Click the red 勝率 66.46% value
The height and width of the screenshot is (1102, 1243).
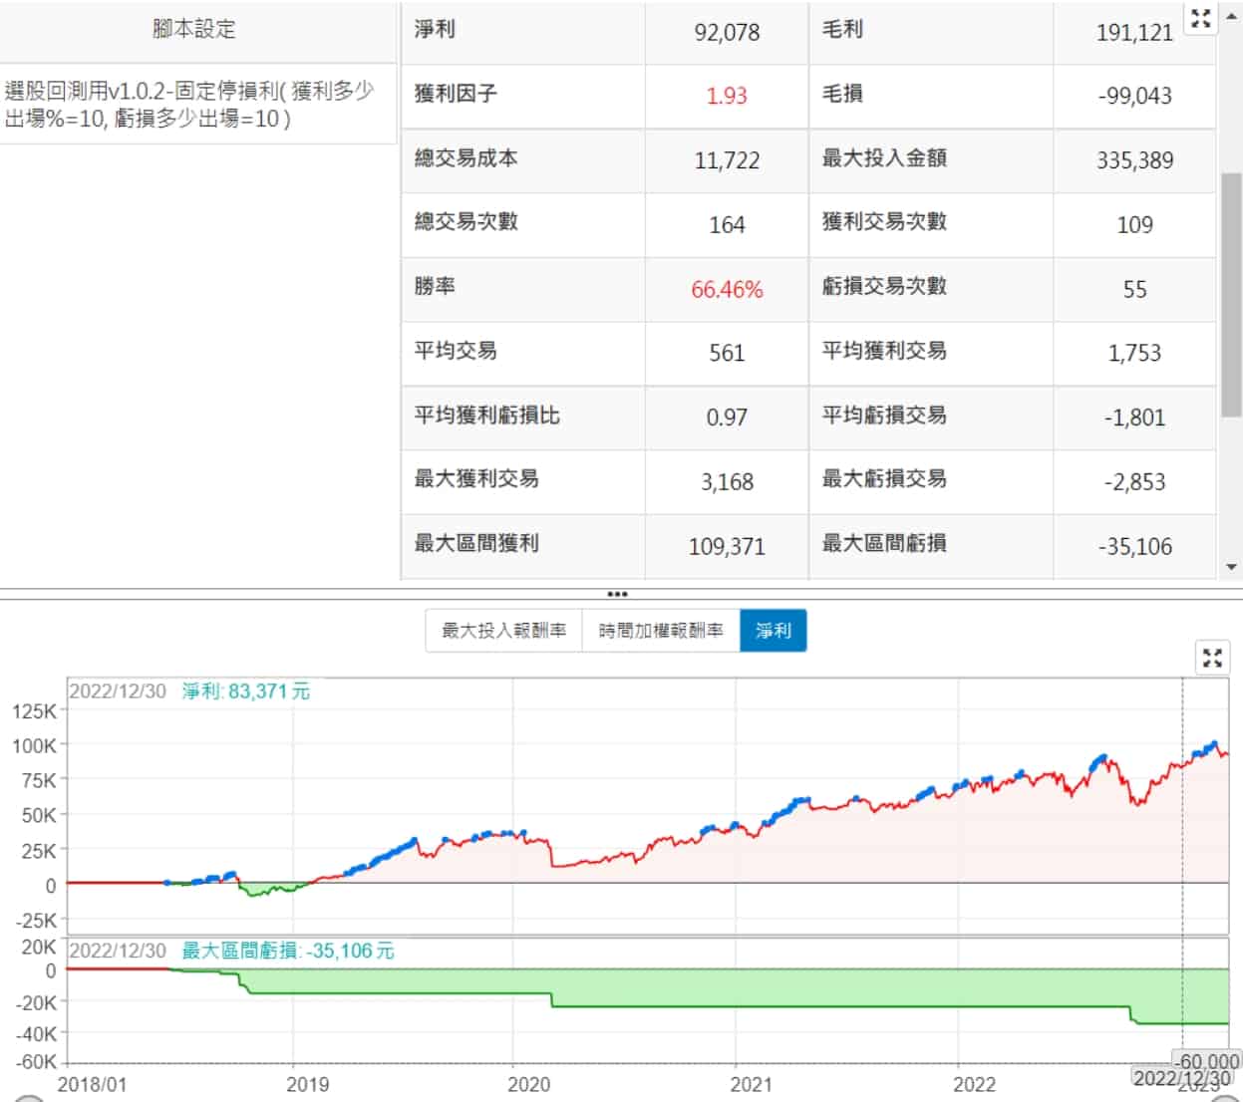click(727, 290)
